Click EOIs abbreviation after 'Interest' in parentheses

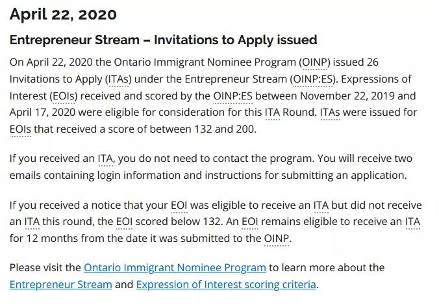(x=64, y=96)
